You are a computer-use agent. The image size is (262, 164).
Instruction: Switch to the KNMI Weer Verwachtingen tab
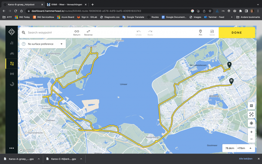pos(67,4)
